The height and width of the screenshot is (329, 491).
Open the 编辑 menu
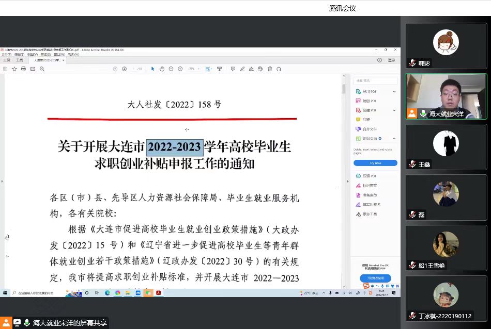pyautogui.click(x=20, y=54)
